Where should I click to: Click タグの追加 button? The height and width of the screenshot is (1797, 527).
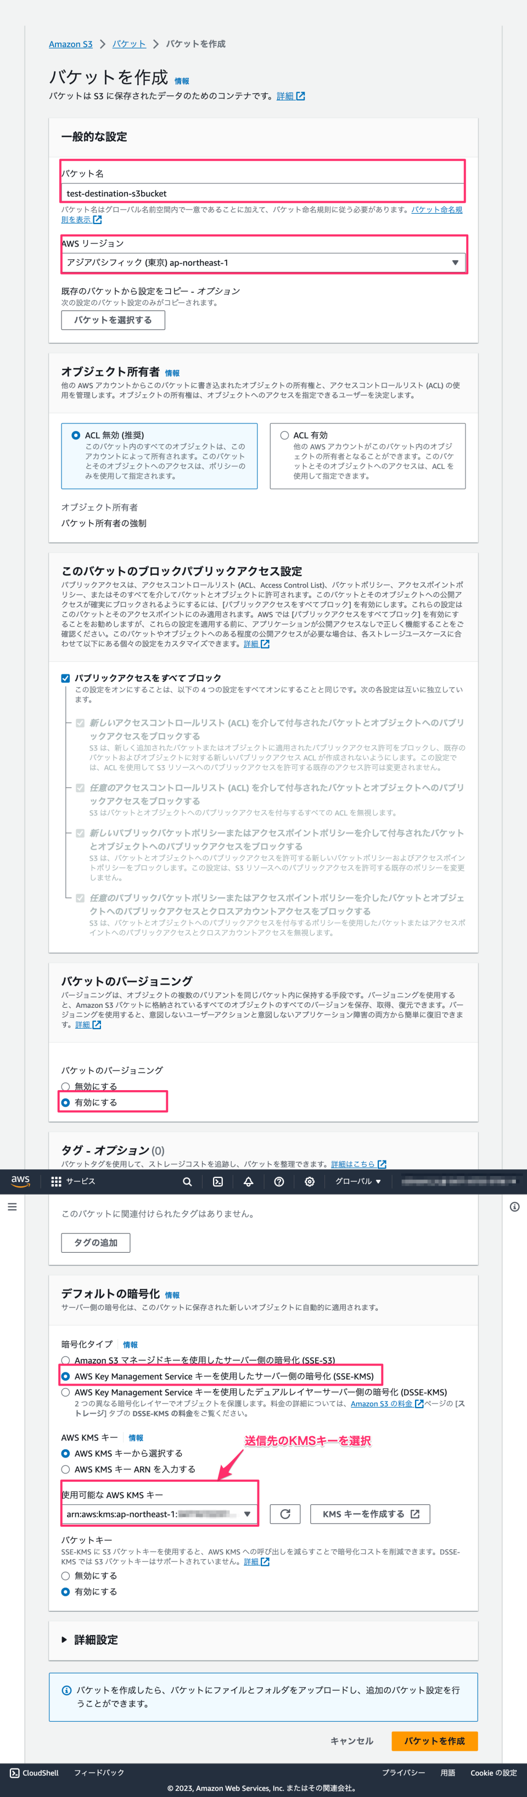coord(96,1242)
